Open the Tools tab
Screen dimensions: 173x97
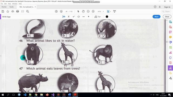click(11, 7)
